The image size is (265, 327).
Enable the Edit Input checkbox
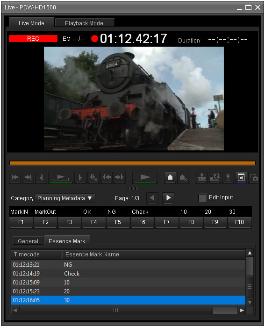(x=202, y=198)
